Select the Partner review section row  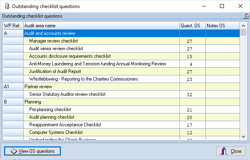121,87
